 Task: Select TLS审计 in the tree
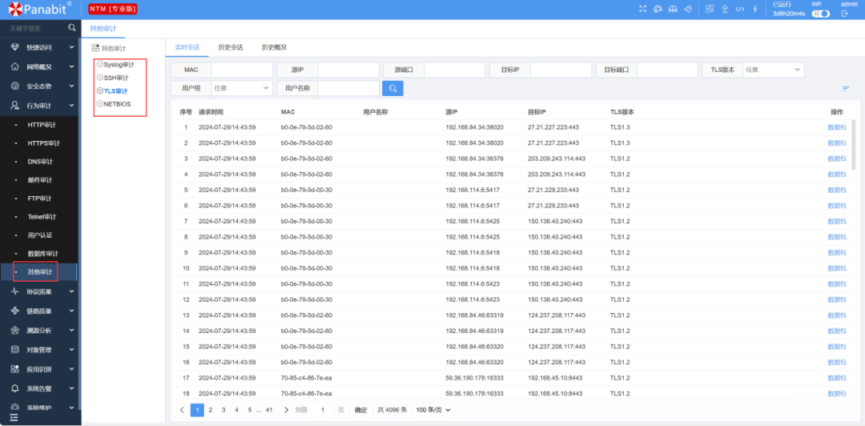[x=115, y=91]
